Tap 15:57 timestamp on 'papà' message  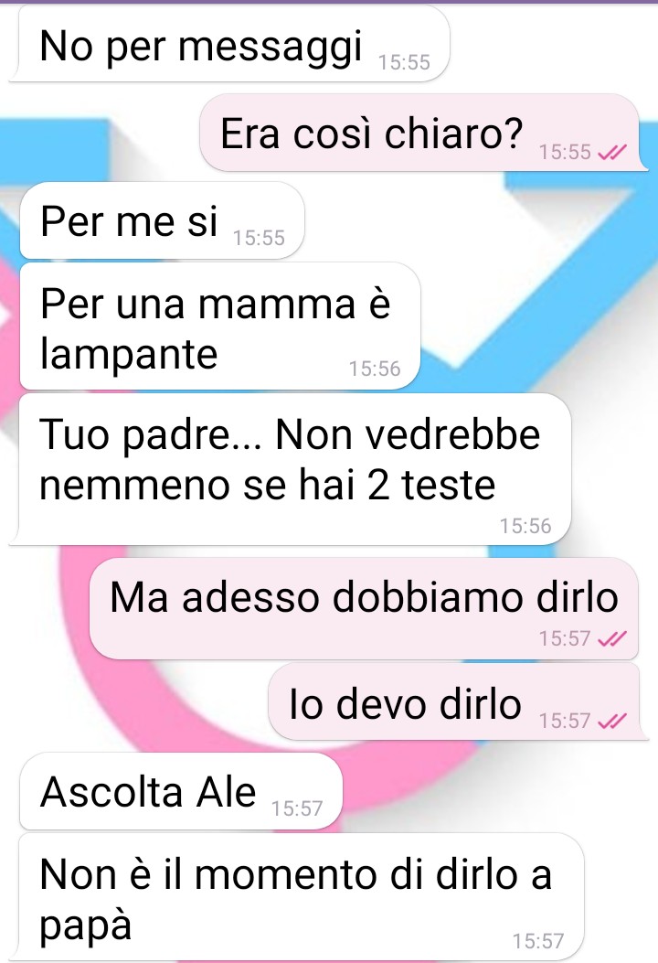pos(538,941)
